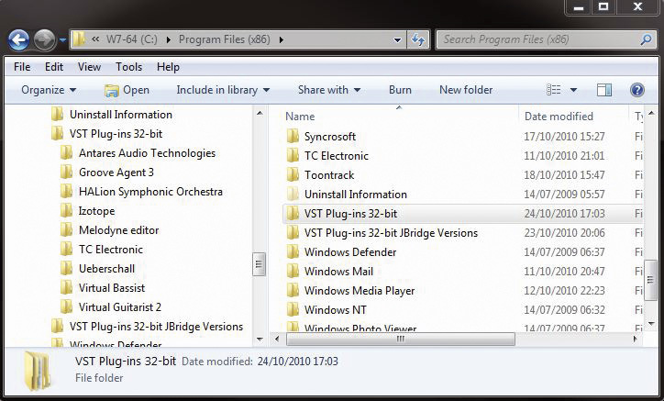Screen dimensions: 664x401
Task: Select Virtual Guitarist 2 folder in tree
Action: coord(120,307)
